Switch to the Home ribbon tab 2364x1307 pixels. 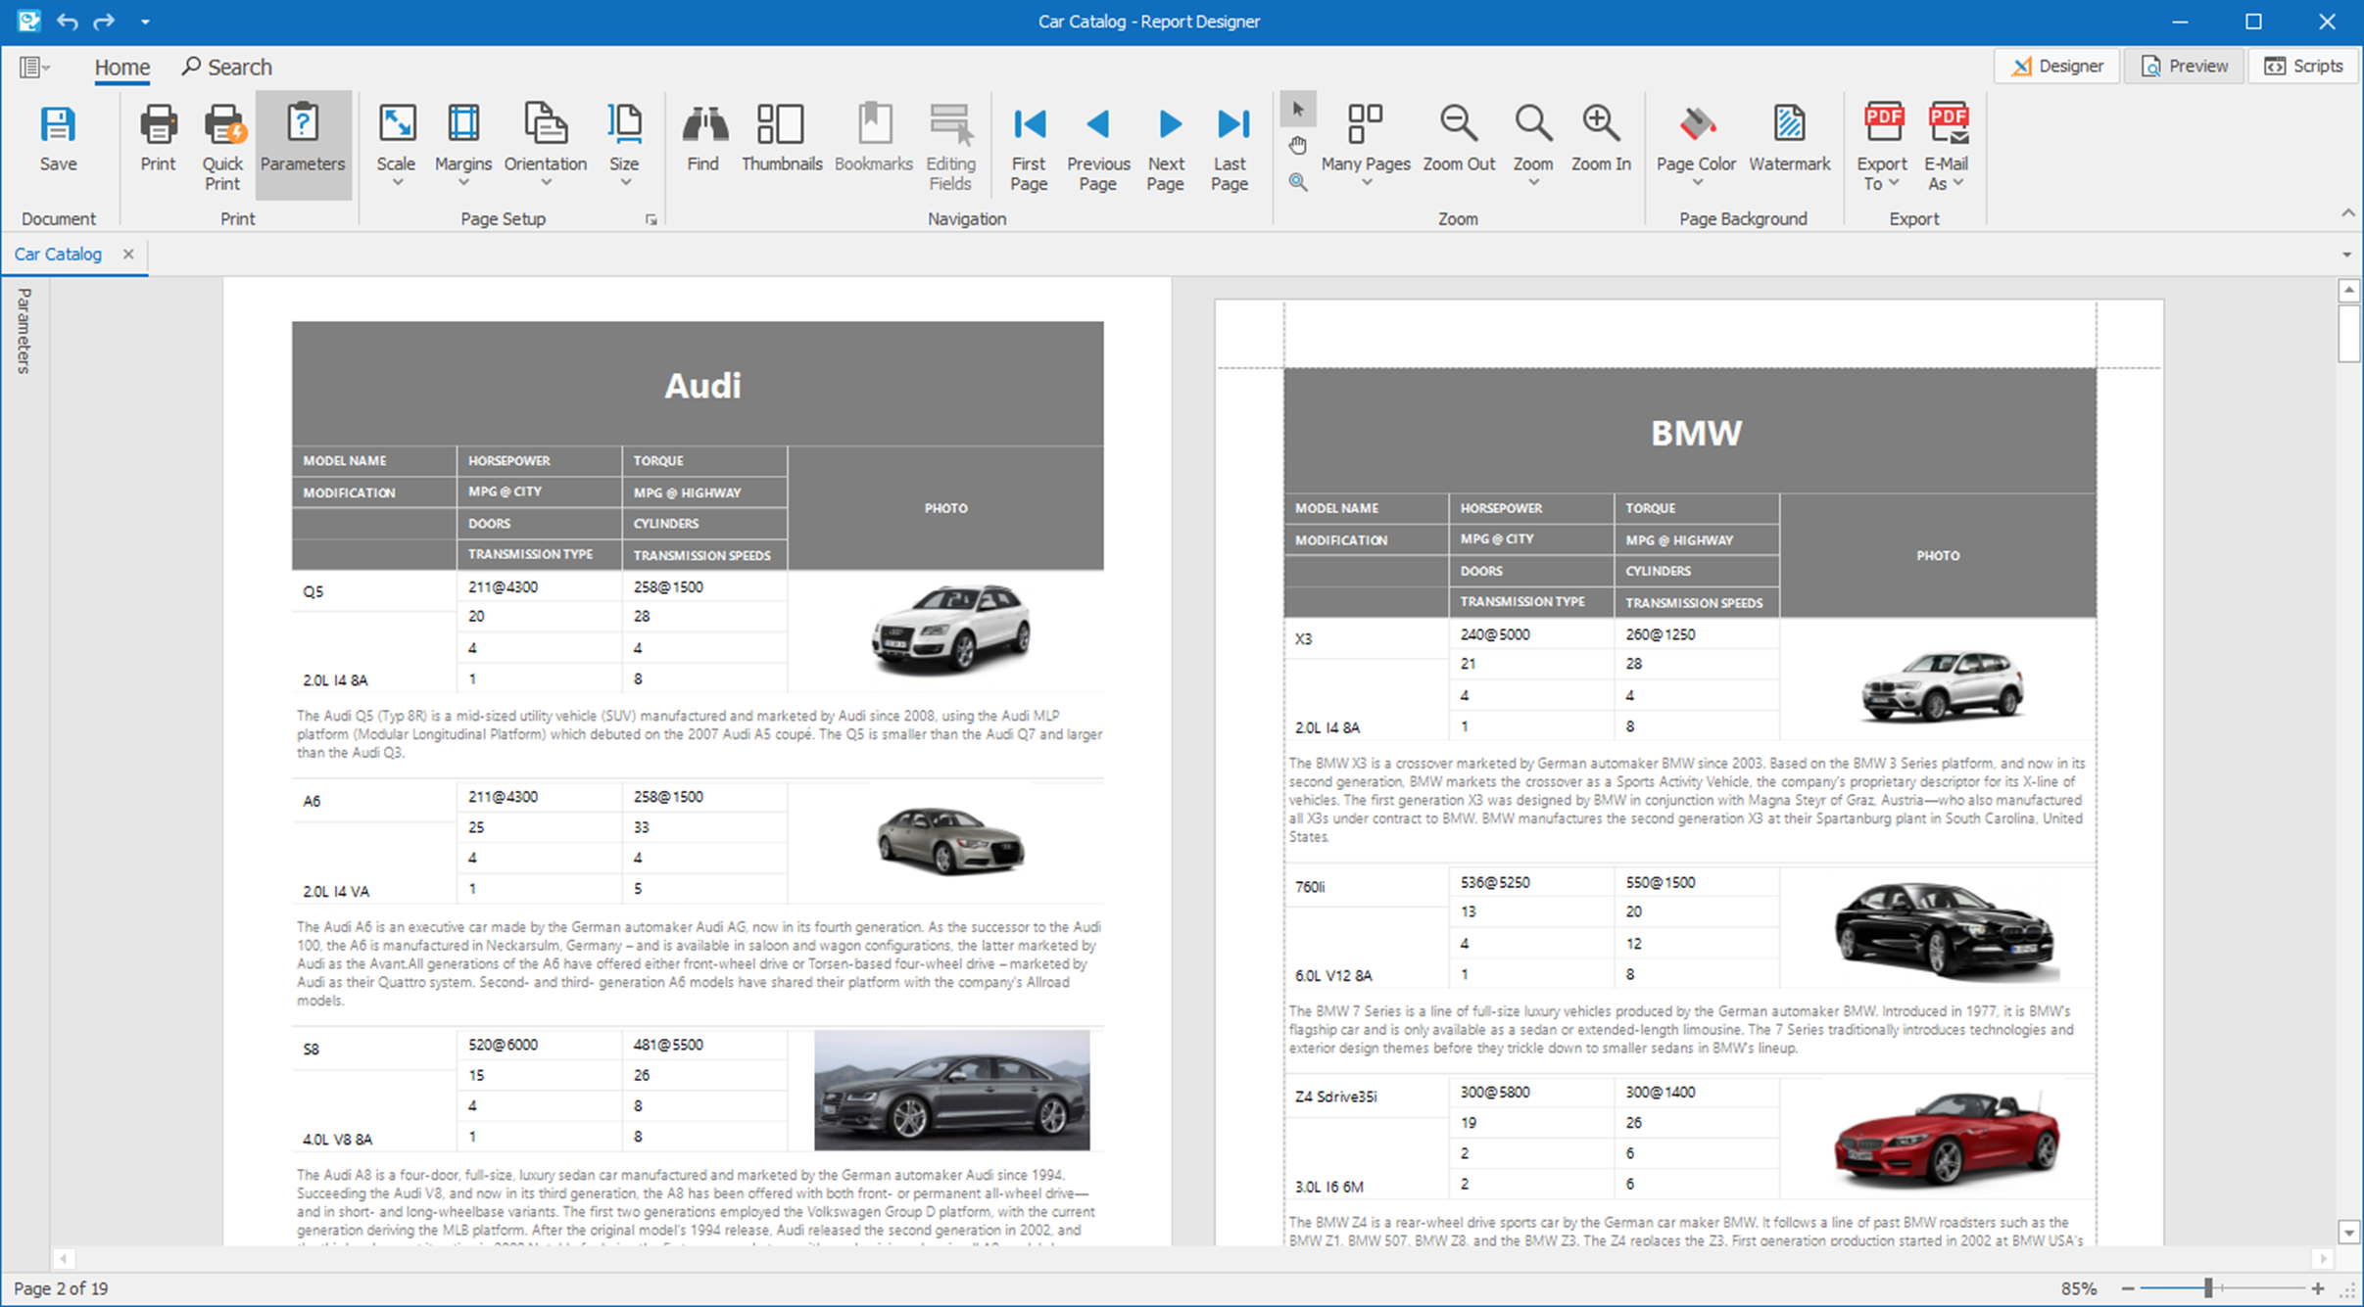pyautogui.click(x=122, y=67)
